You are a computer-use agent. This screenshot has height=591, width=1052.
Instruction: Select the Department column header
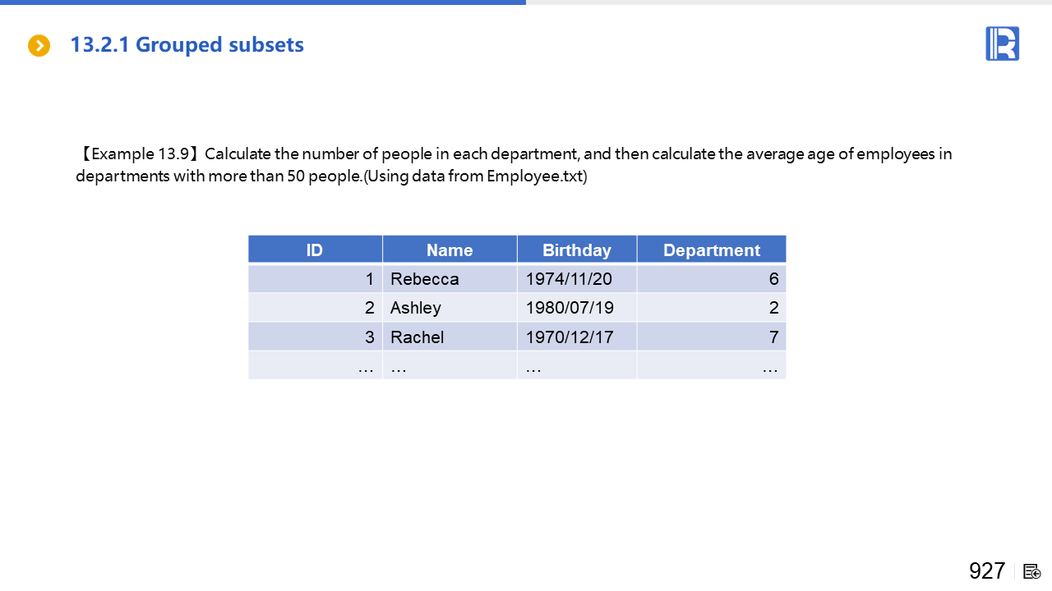(711, 250)
